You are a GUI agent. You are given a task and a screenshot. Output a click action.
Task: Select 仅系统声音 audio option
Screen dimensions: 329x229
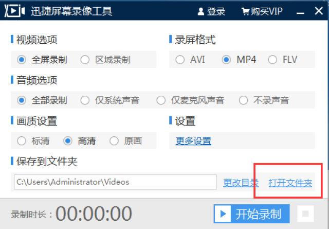click(85, 100)
